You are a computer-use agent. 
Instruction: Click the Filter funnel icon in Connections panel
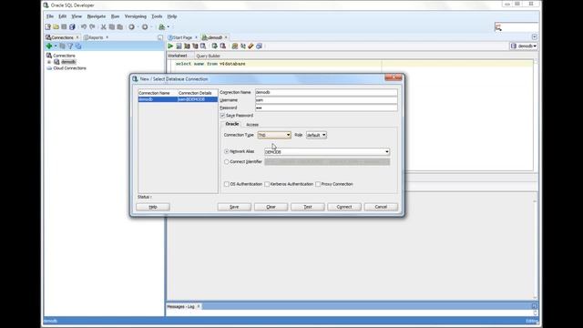(x=70, y=46)
